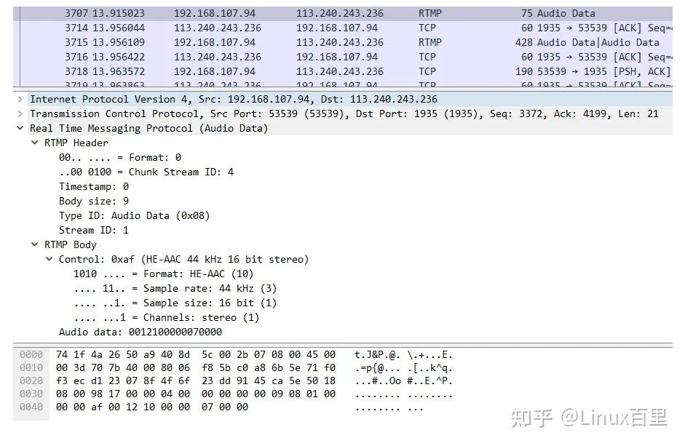
Task: Collapse the Real Time Messaging Protocol layer
Action: point(20,128)
